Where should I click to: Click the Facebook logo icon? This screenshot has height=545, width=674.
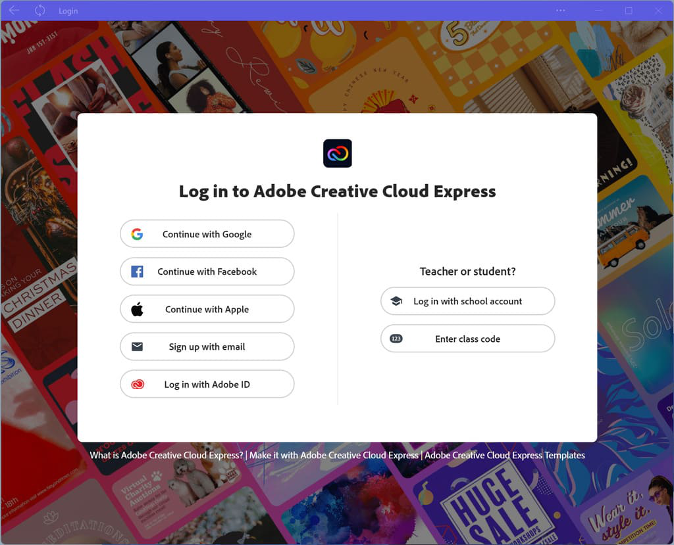tap(137, 272)
